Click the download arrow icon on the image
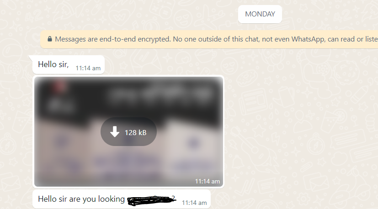The image size is (378, 209). 115,132
